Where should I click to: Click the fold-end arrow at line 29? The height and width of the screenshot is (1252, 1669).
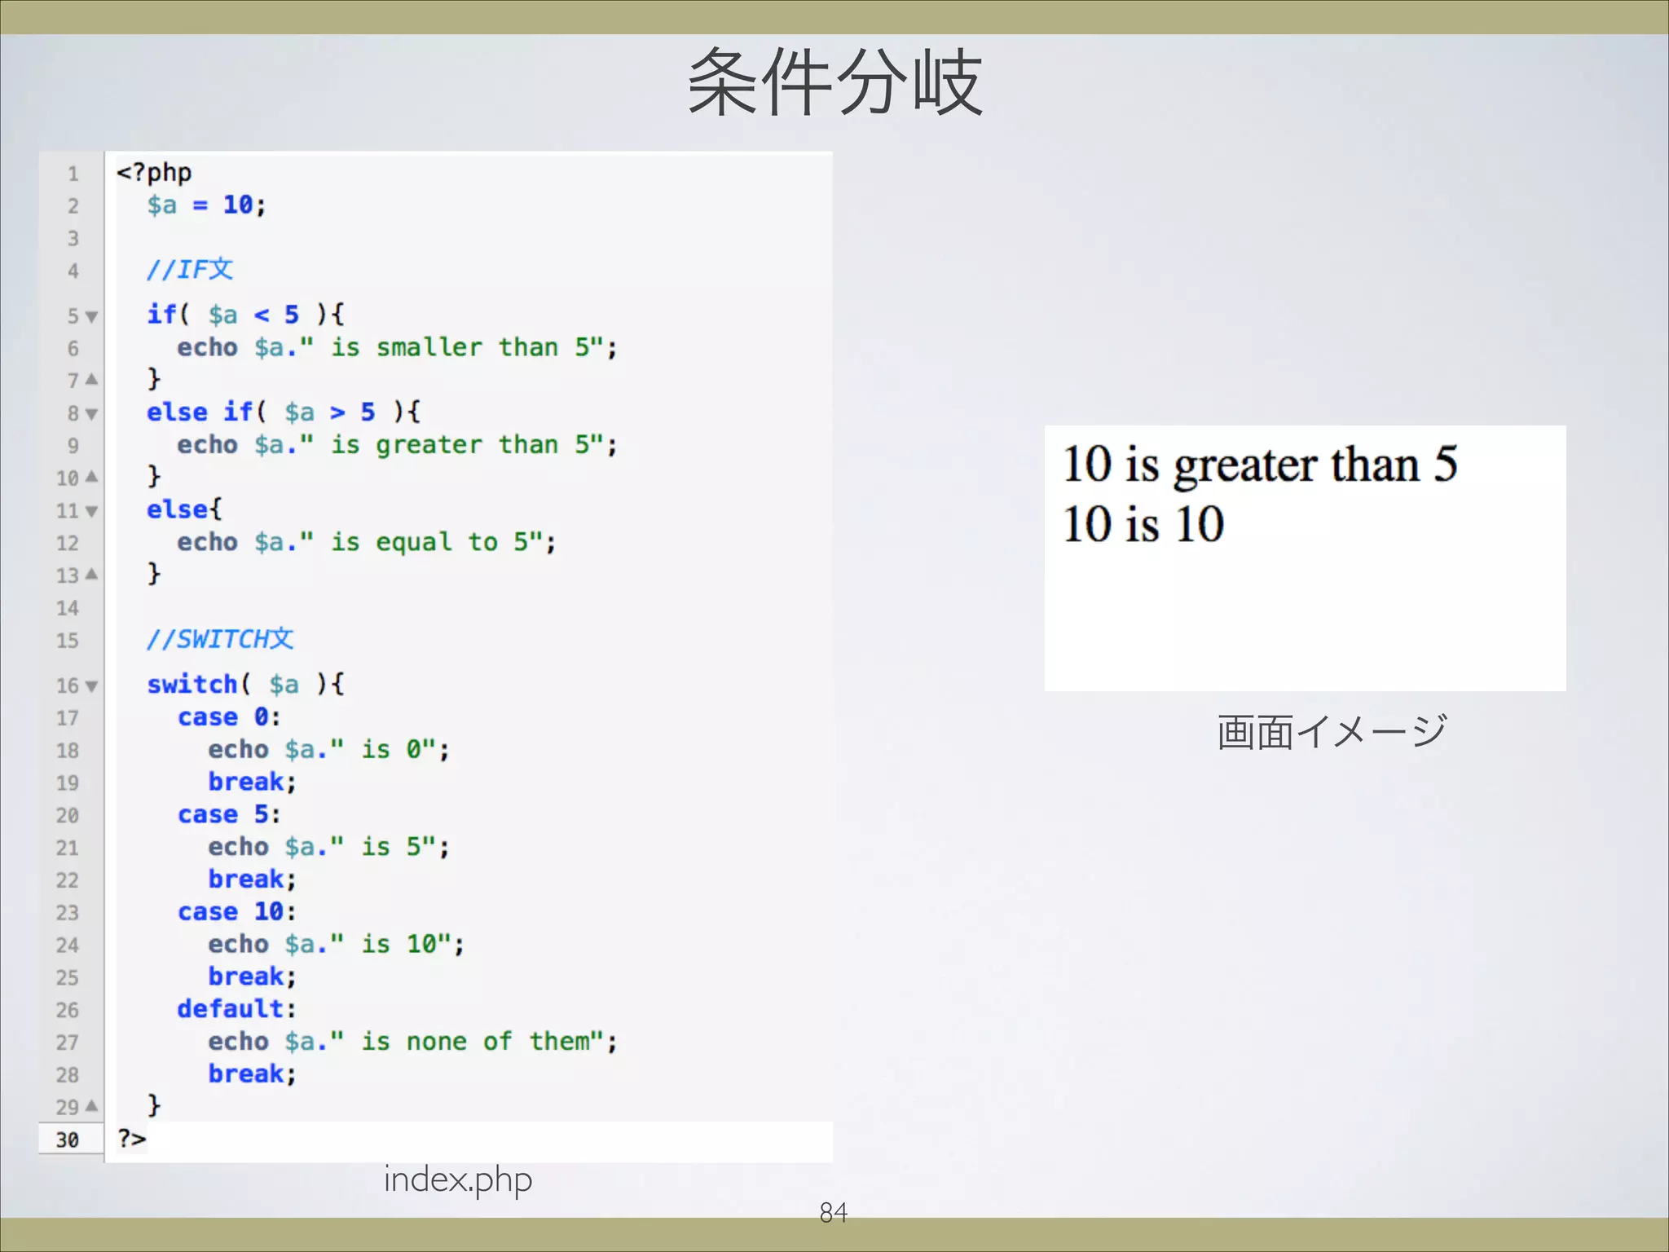point(91,1106)
